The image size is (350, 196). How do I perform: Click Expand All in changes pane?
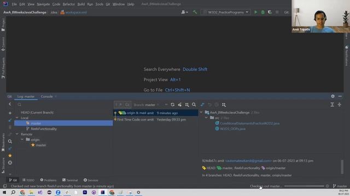click(332, 105)
